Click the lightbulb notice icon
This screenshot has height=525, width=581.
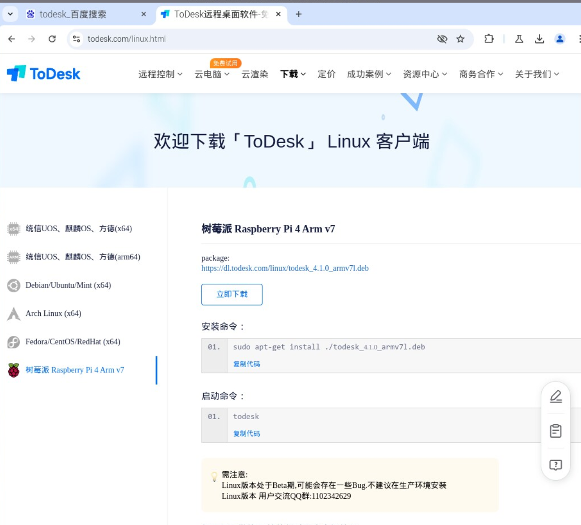pyautogui.click(x=214, y=477)
